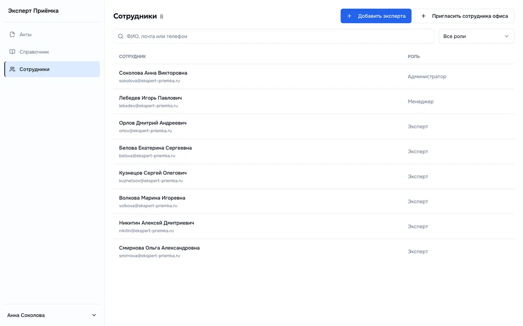523x326 pixels.
Task: Click Пригласить сотрудника офиса button
Action: (x=464, y=16)
